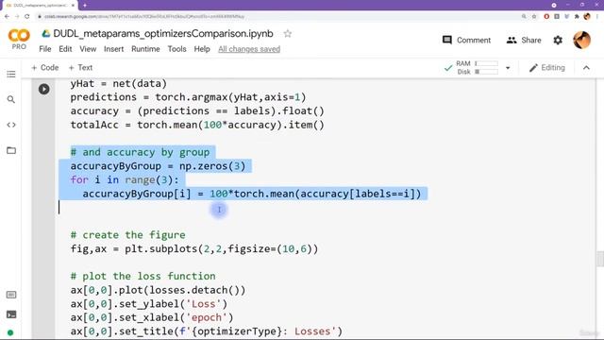The width and height of the screenshot is (604, 340).
Task: Open the Insert menu
Action: click(113, 49)
